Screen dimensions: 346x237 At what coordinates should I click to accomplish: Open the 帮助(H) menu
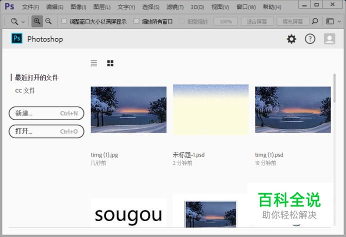[x=272, y=7]
